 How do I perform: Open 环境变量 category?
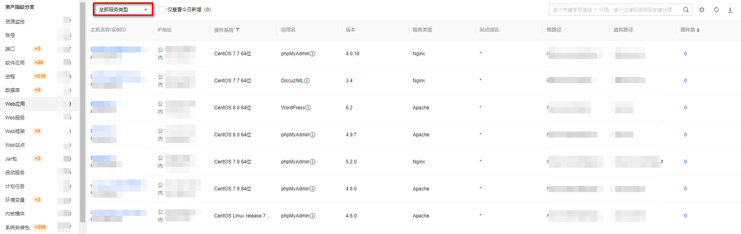pyautogui.click(x=15, y=200)
